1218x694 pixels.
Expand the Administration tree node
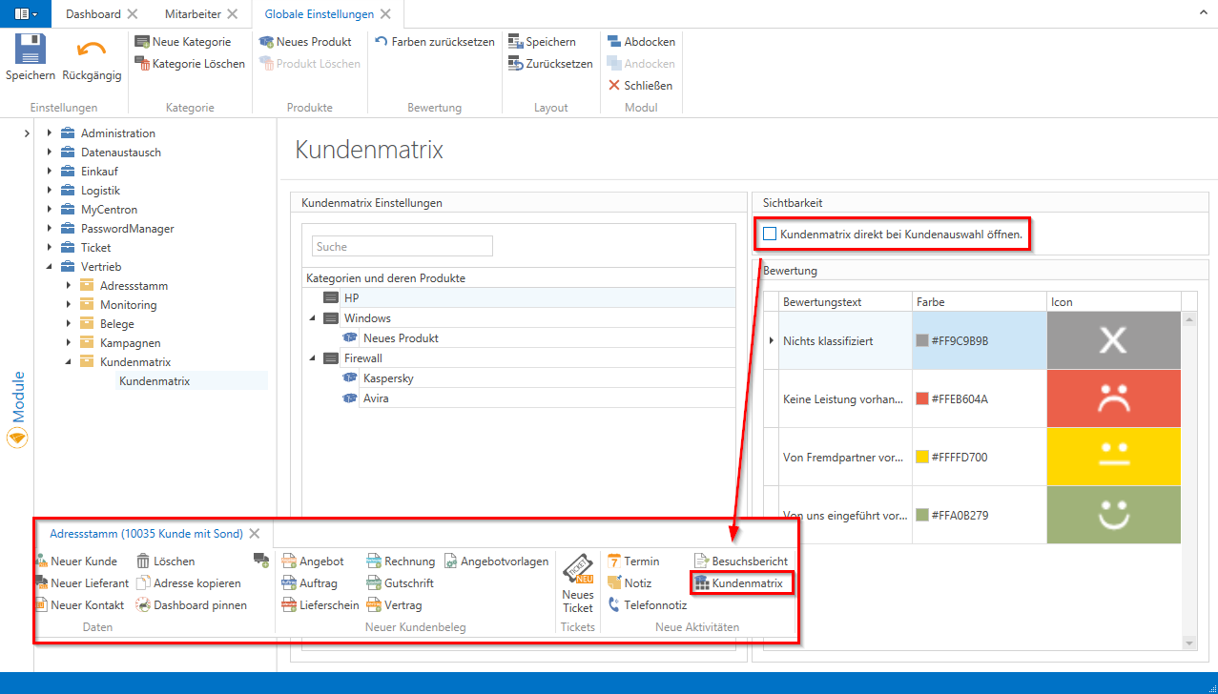(50, 133)
